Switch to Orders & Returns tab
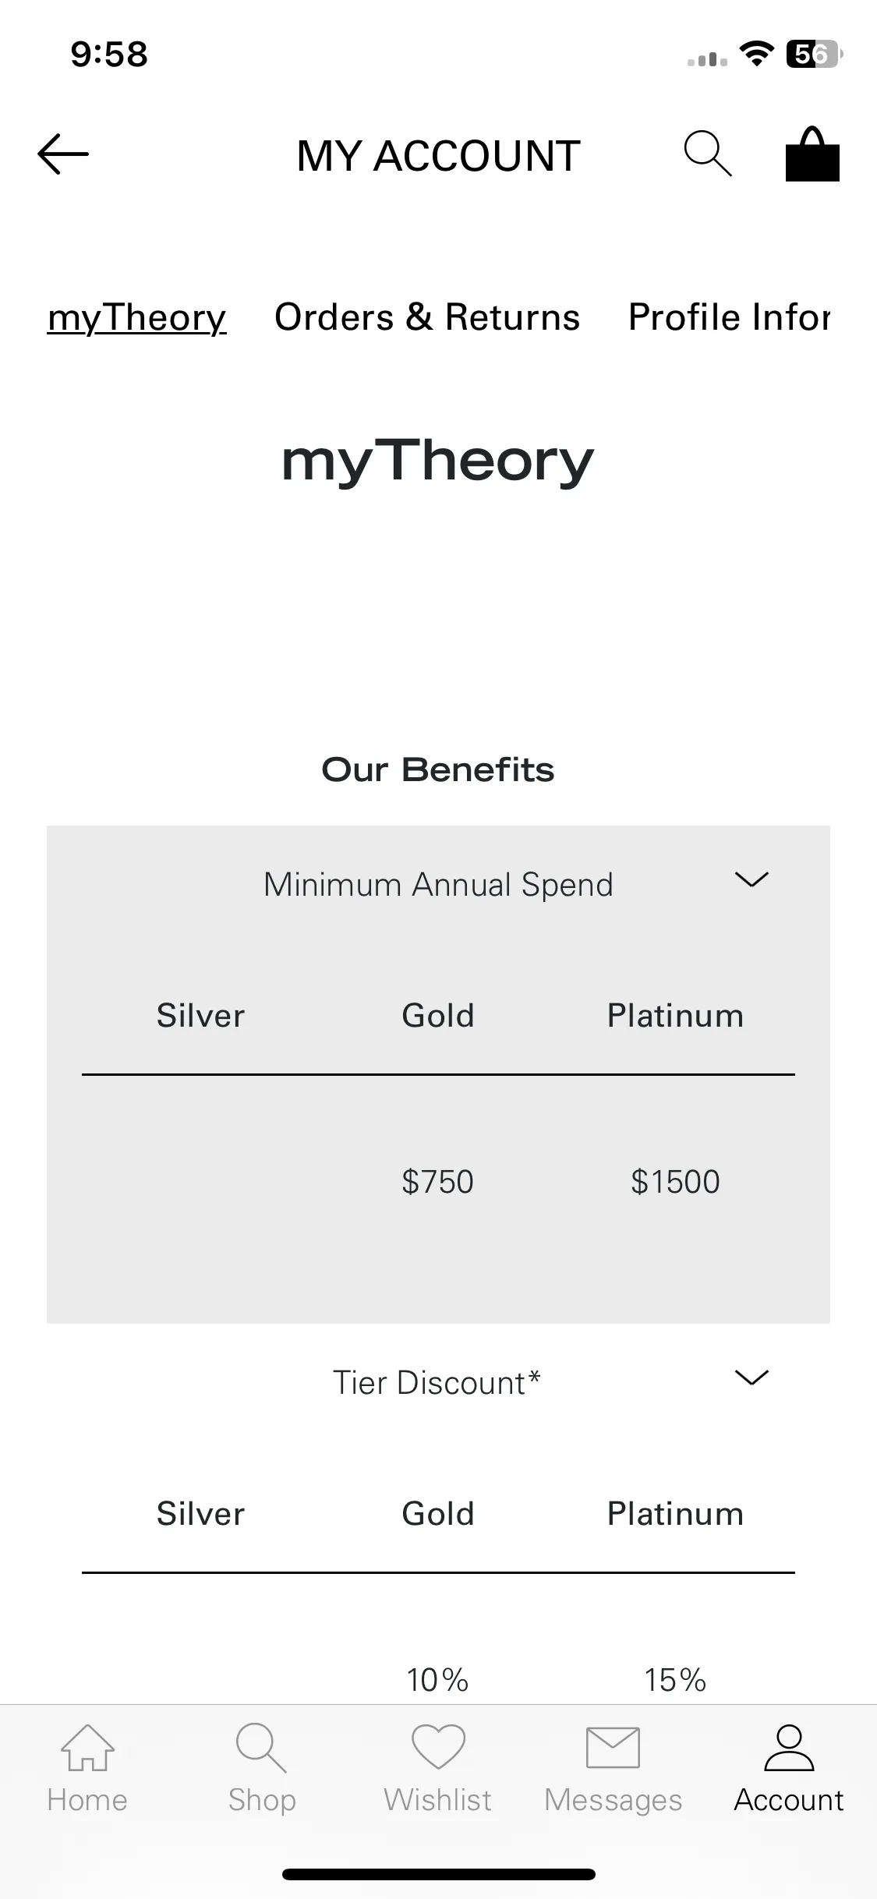This screenshot has width=877, height=1899. [427, 317]
